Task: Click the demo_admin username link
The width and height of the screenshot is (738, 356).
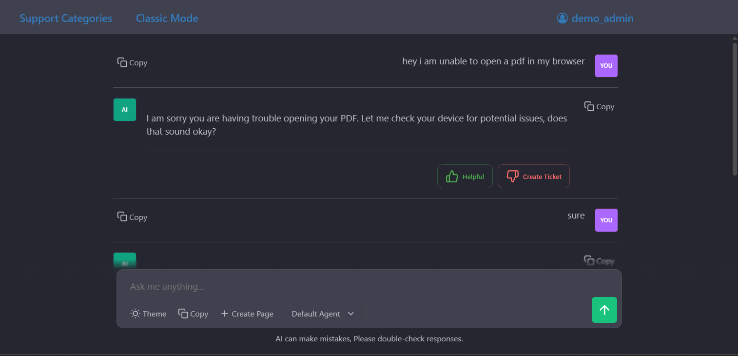Action: (602, 19)
